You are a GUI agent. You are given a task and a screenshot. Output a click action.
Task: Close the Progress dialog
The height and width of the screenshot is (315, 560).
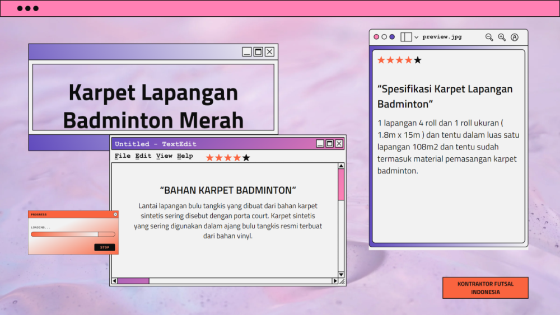(x=115, y=214)
